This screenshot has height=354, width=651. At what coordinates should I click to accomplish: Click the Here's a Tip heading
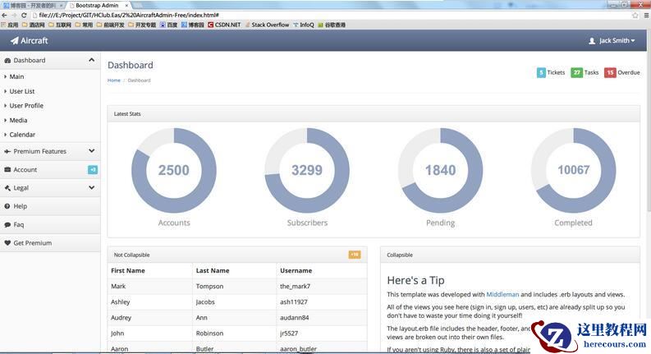(x=415, y=280)
